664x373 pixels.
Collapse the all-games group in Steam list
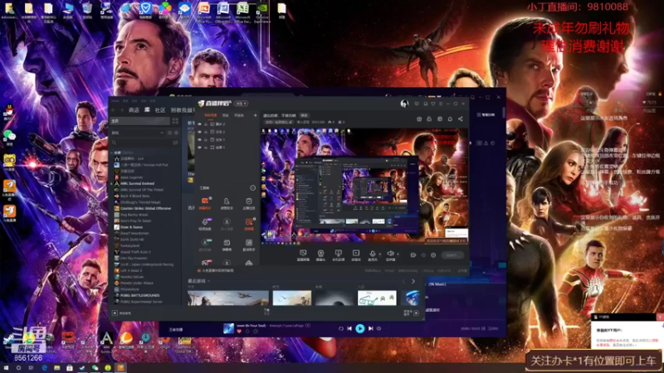tap(112, 153)
